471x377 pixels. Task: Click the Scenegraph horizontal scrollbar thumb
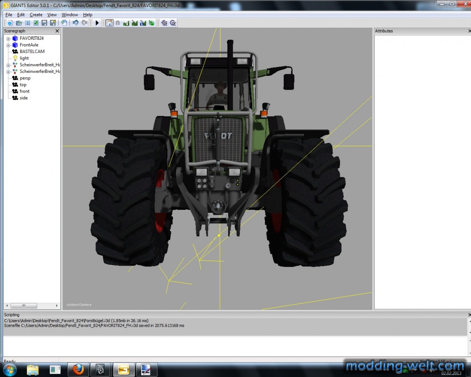click(24, 305)
